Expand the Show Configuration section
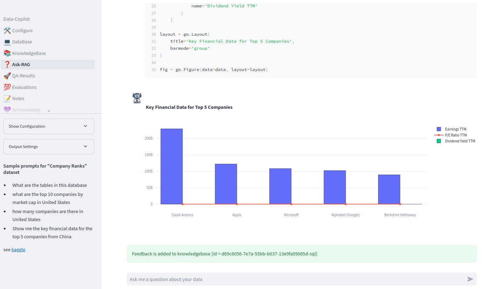This screenshot has height=289, width=487. [48, 126]
